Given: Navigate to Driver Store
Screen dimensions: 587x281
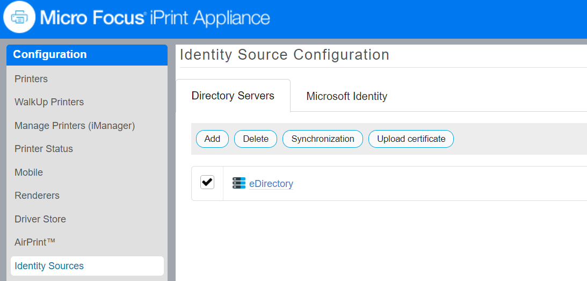Looking at the screenshot, I should [x=40, y=219].
